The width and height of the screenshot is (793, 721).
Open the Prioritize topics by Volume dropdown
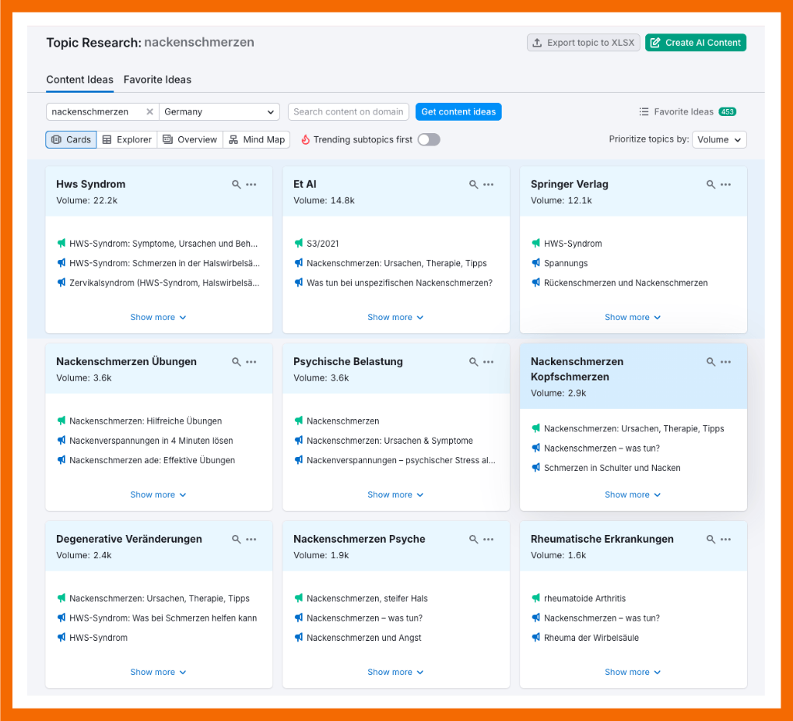(x=718, y=139)
